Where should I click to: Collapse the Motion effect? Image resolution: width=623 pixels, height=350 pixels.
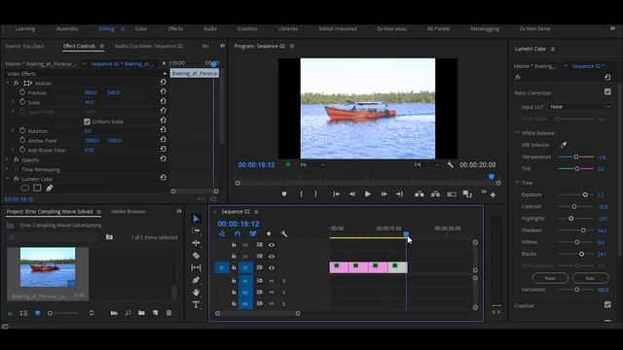[7, 83]
